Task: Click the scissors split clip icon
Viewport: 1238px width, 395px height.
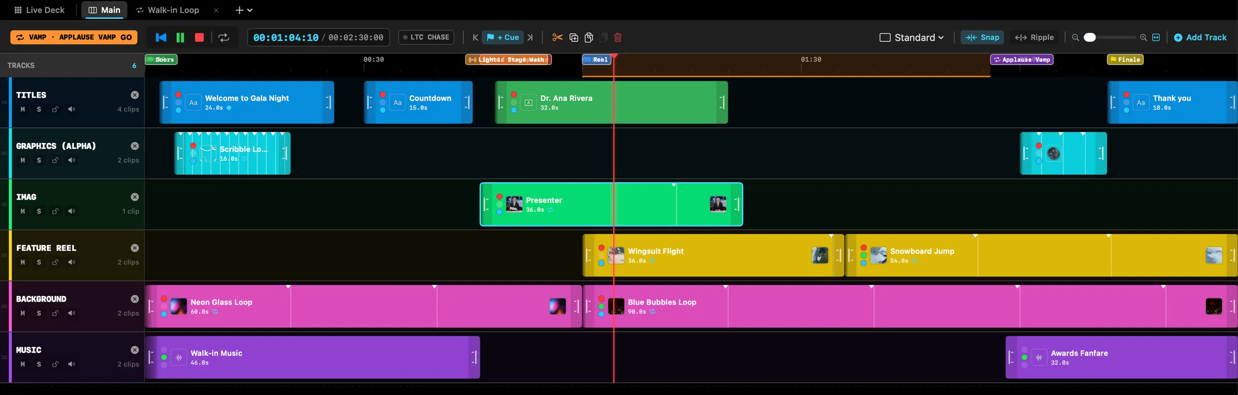Action: click(x=557, y=37)
